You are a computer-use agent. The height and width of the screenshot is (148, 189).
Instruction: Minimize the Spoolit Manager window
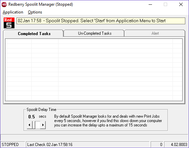pos(150,5)
